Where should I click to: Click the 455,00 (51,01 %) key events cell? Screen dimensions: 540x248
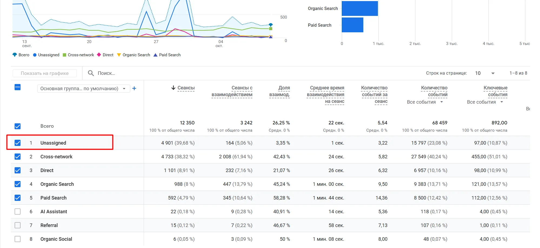pyautogui.click(x=489, y=156)
